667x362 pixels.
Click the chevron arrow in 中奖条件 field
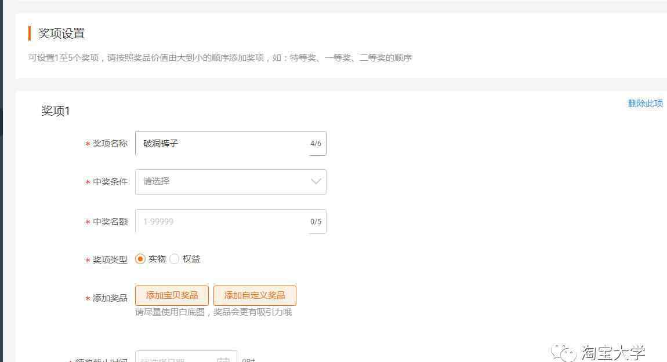316,181
